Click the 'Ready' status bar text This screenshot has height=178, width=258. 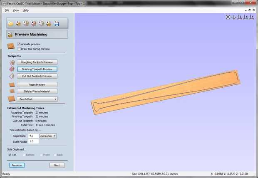(x=6, y=174)
